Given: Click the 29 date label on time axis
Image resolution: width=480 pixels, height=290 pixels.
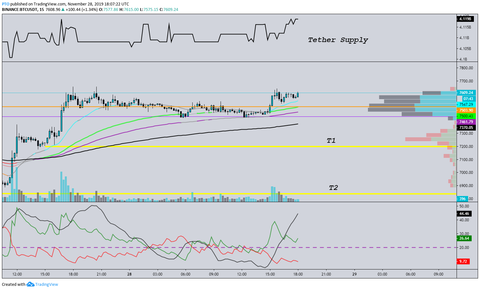Looking at the screenshot, I should point(354,274).
